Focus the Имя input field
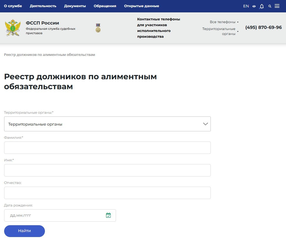This screenshot has width=286, height=242. 107,170
